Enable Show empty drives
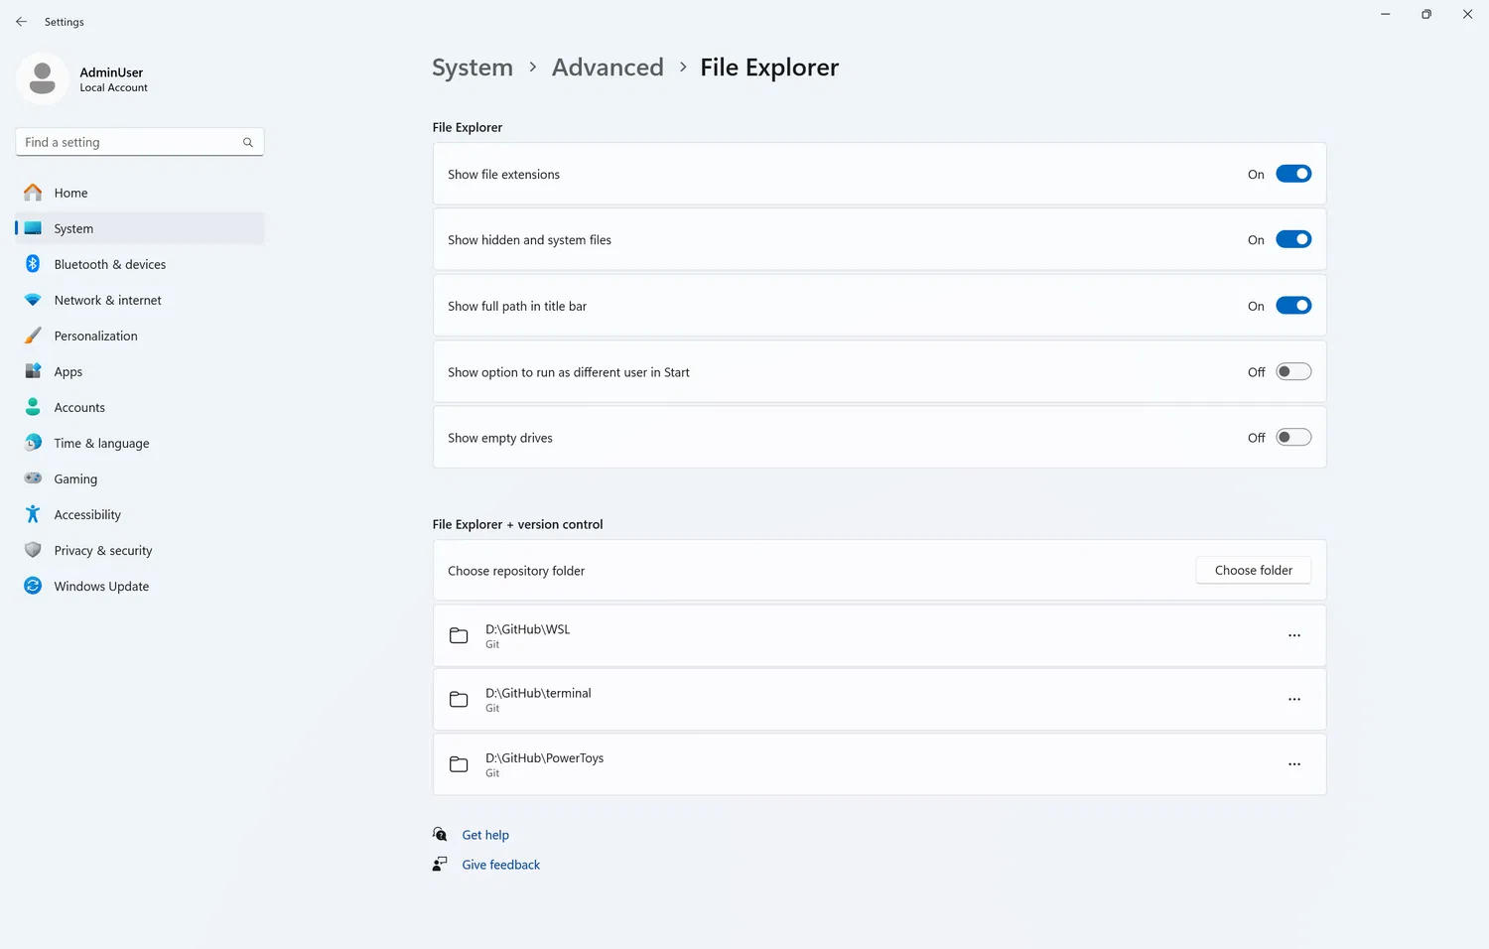This screenshot has width=1489, height=949. pos(1293,437)
